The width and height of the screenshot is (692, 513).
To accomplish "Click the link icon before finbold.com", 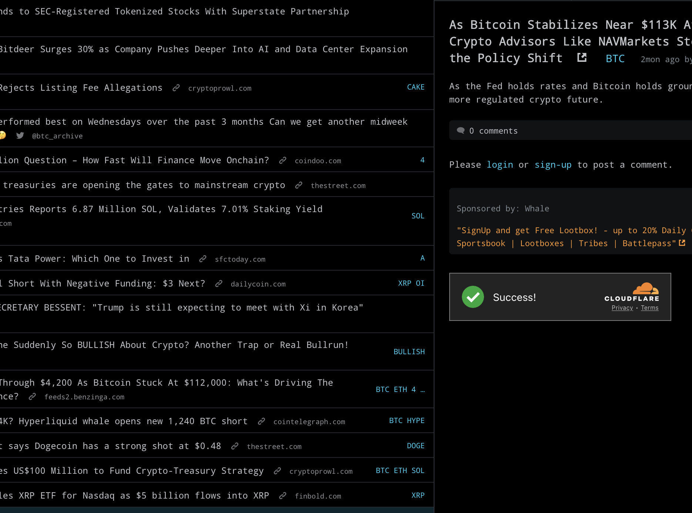I will coord(283,496).
